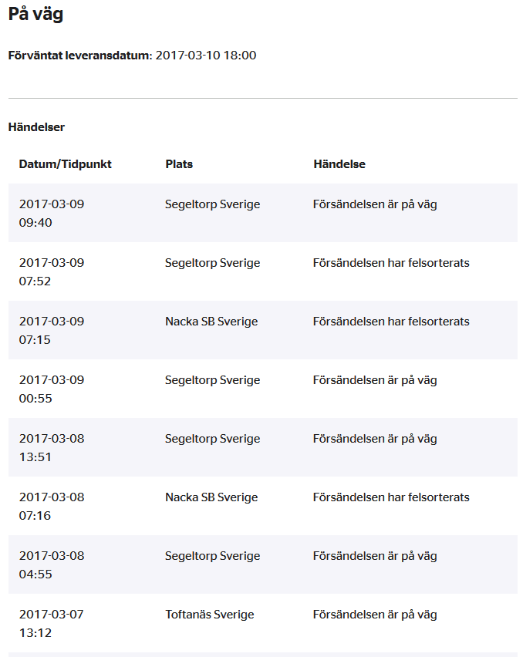Screen dimensions: 523x657
Task: Click 'Försändelsen är på väg' at 13:51
Action: point(375,439)
